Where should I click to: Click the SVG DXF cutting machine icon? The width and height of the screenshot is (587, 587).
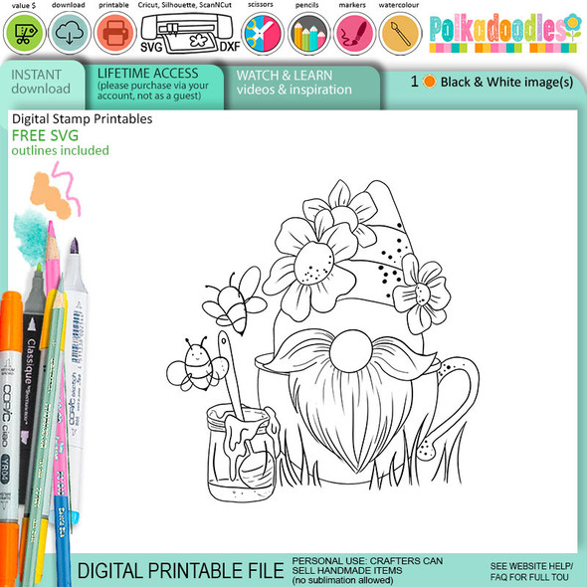(x=190, y=34)
